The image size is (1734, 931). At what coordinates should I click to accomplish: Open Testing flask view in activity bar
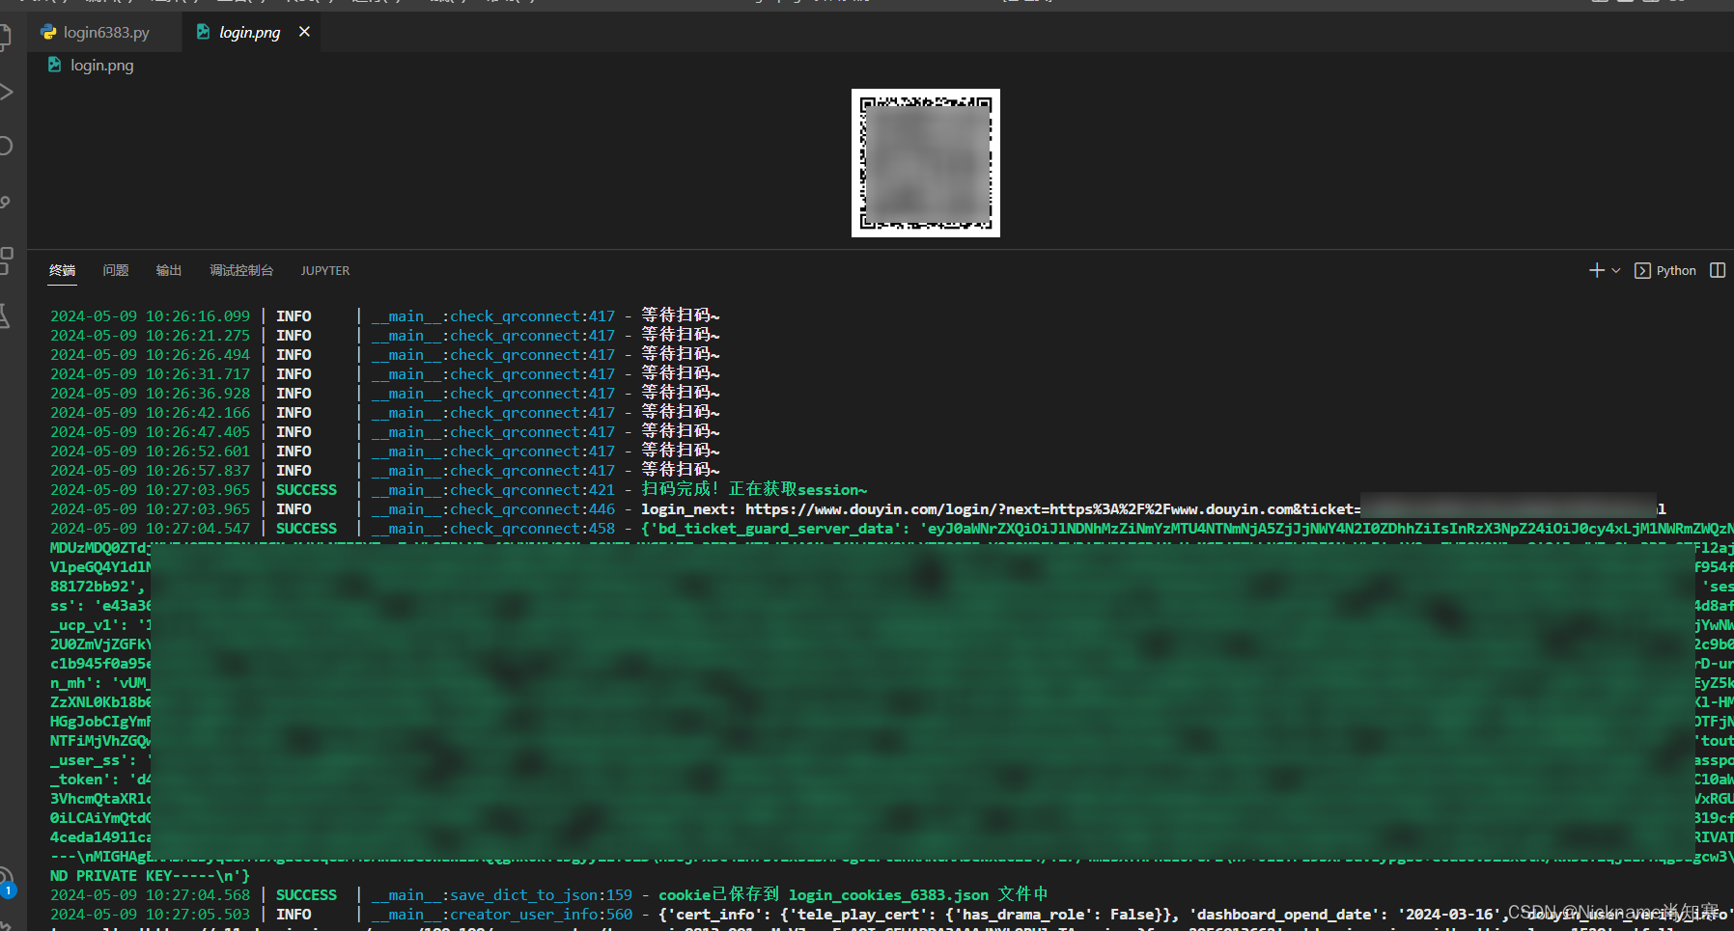click(5, 315)
